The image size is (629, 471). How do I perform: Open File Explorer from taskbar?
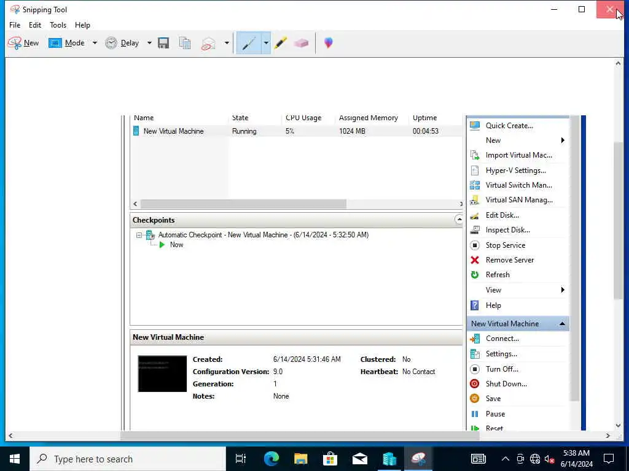click(x=300, y=459)
